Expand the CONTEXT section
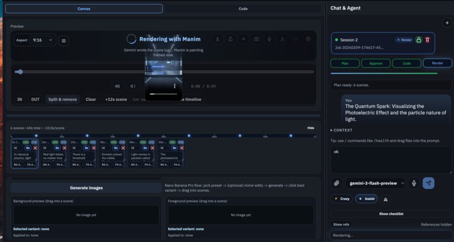 pyautogui.click(x=341, y=131)
